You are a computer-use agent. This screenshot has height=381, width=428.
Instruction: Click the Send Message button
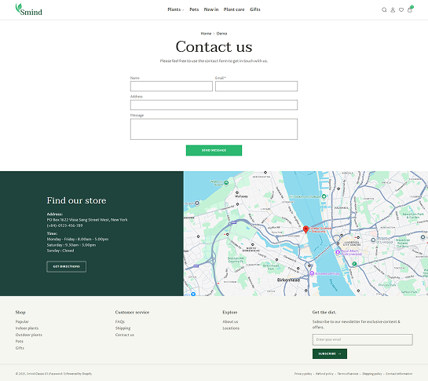pos(214,150)
